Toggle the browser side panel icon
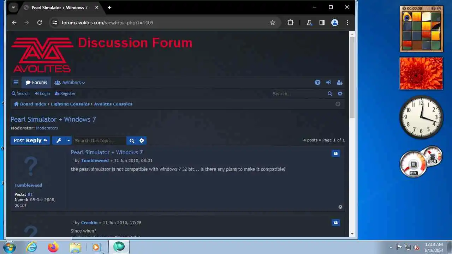 322,23
